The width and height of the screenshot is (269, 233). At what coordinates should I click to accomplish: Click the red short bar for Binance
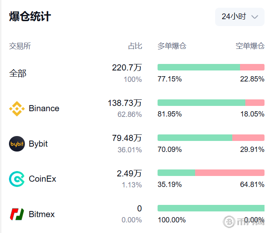point(255,103)
